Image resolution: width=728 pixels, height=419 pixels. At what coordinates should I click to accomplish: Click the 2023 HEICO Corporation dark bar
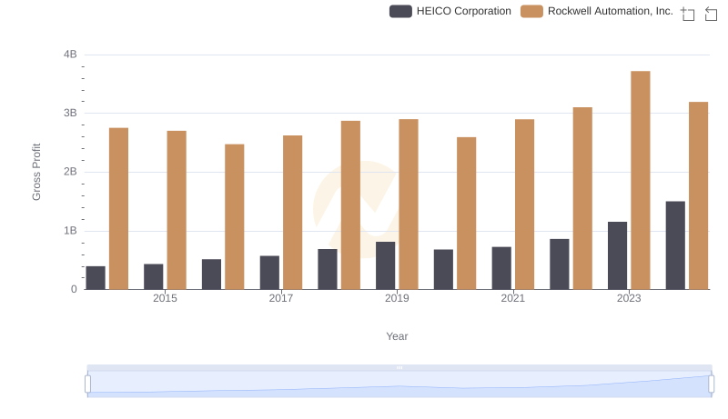[x=617, y=255]
